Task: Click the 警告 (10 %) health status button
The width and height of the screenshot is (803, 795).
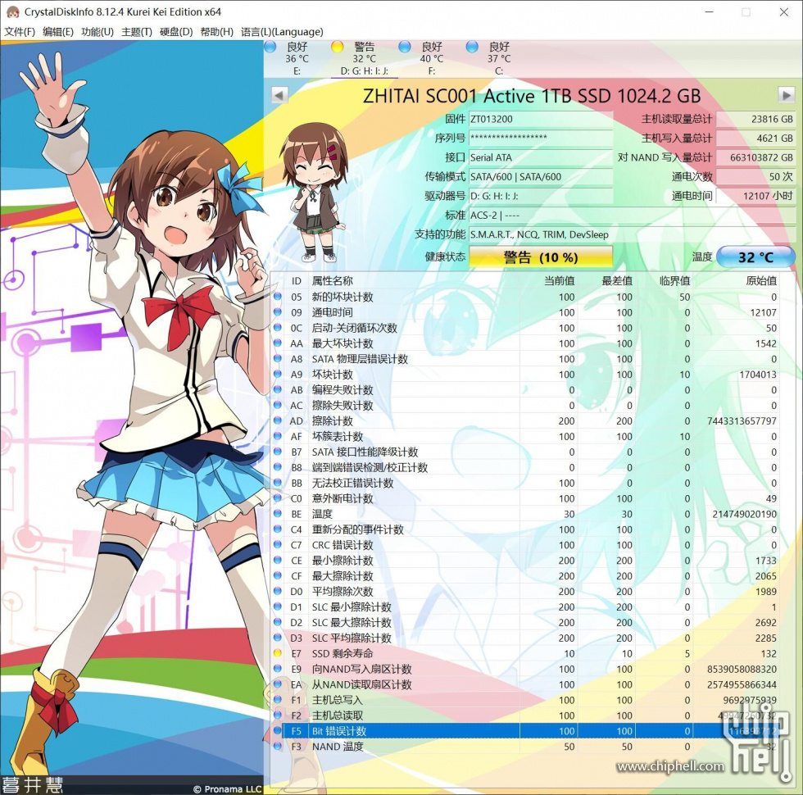Action: [x=541, y=257]
